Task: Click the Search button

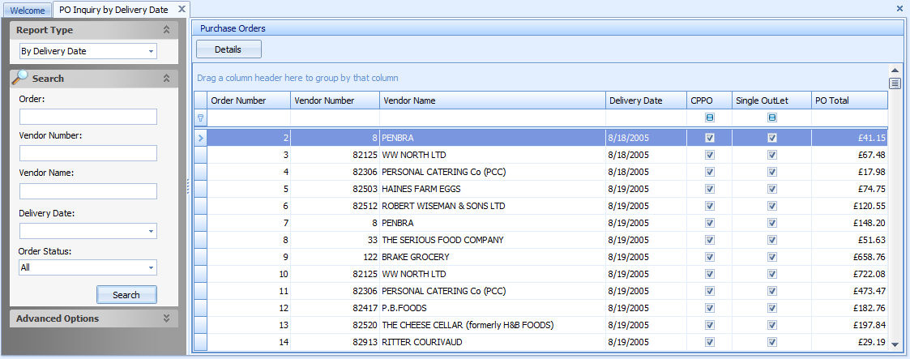Action: click(126, 295)
